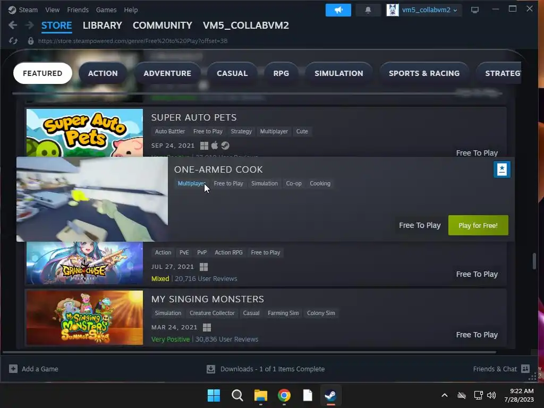Click the Steam taskbar icon
Viewport: 544px width, 408px height.
330,395
